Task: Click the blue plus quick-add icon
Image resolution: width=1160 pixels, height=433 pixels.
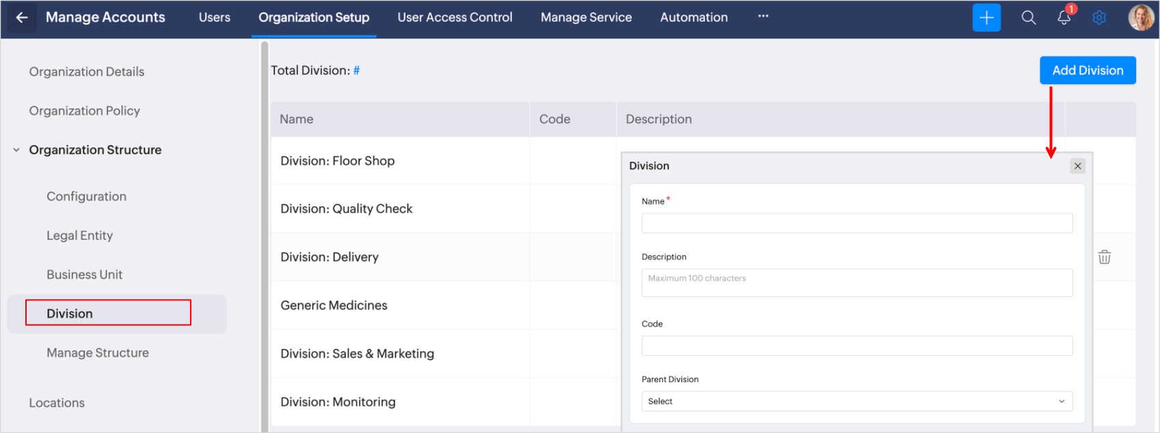Action: 986,18
